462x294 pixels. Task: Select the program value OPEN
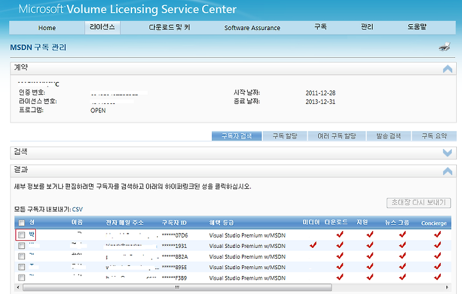(x=98, y=110)
